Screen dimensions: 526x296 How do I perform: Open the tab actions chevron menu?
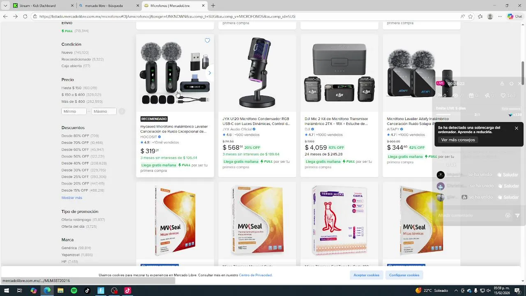point(5,6)
